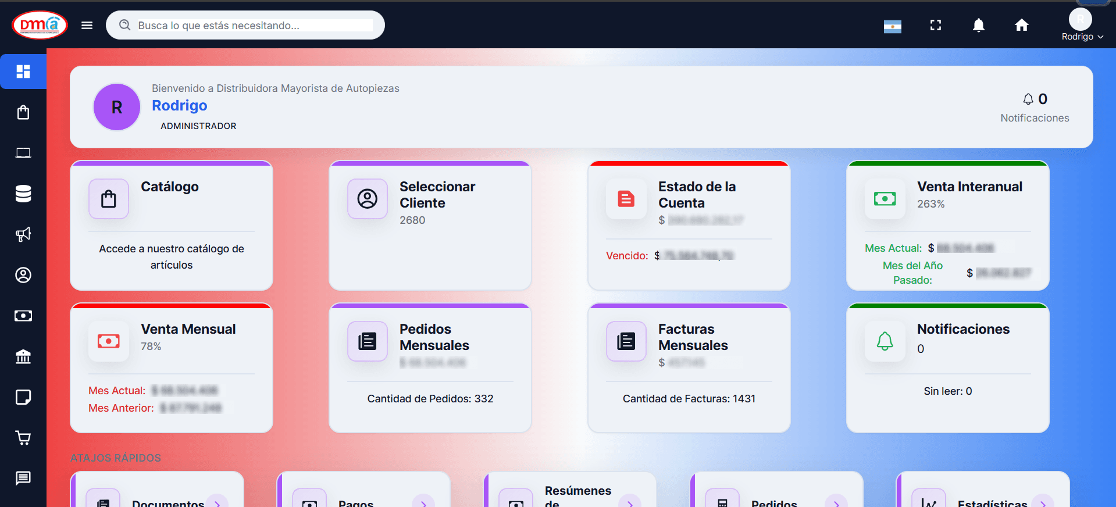Toggle the hamburger sidebar menu
Screen dimensions: 1116x507
tap(87, 25)
